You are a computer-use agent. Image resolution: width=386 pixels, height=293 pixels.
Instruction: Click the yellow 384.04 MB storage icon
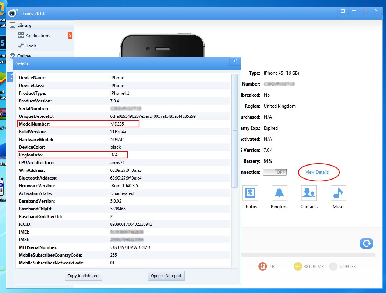298,266
